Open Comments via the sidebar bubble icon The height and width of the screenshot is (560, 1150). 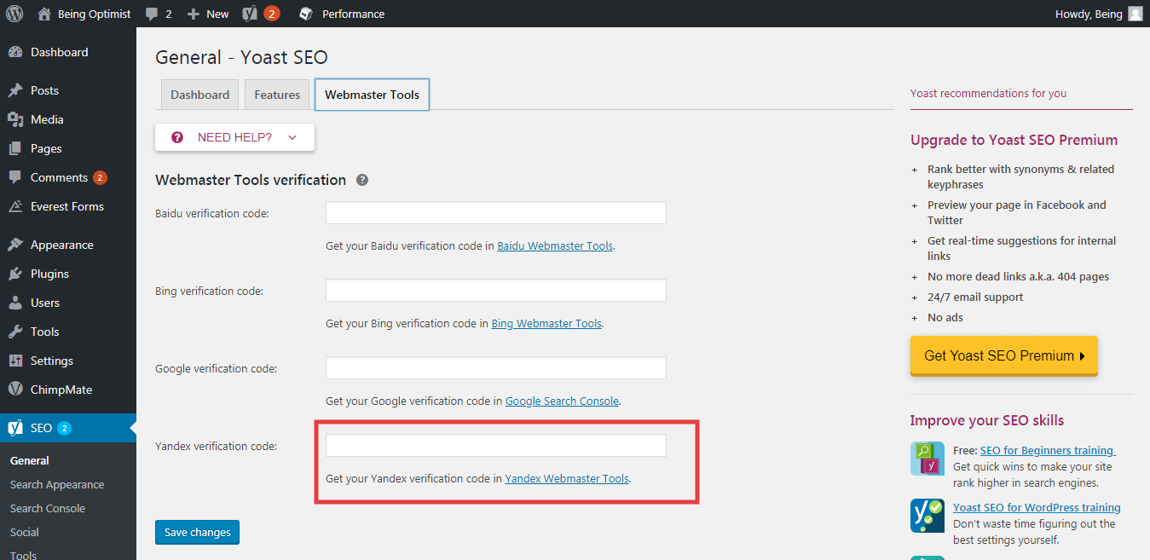tap(14, 177)
